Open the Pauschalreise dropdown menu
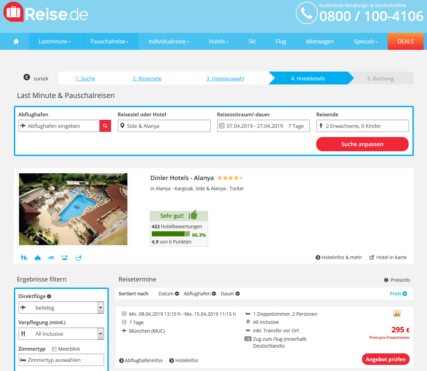 pyautogui.click(x=109, y=41)
